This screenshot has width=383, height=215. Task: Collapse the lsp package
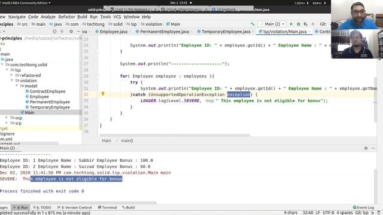[x=7, y=70]
